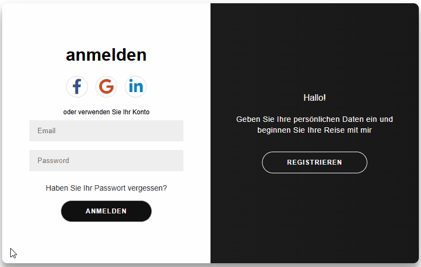
Task: Click the 'anmelden' heading
Action: tap(106, 55)
